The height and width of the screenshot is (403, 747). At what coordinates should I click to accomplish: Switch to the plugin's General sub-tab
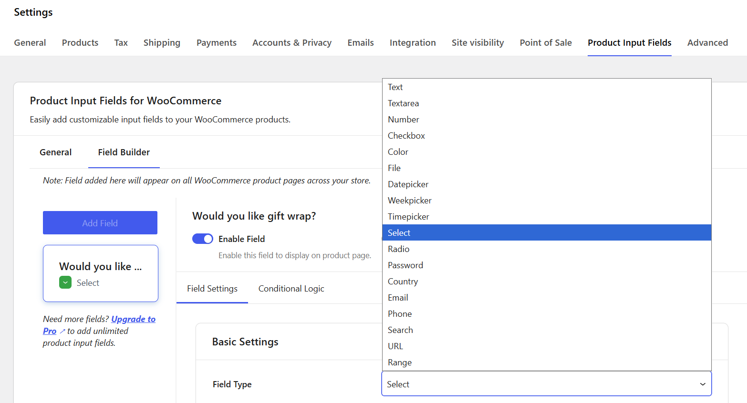[56, 152]
